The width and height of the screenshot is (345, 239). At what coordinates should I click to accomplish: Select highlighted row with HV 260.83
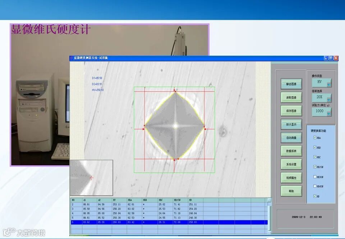coord(169,222)
